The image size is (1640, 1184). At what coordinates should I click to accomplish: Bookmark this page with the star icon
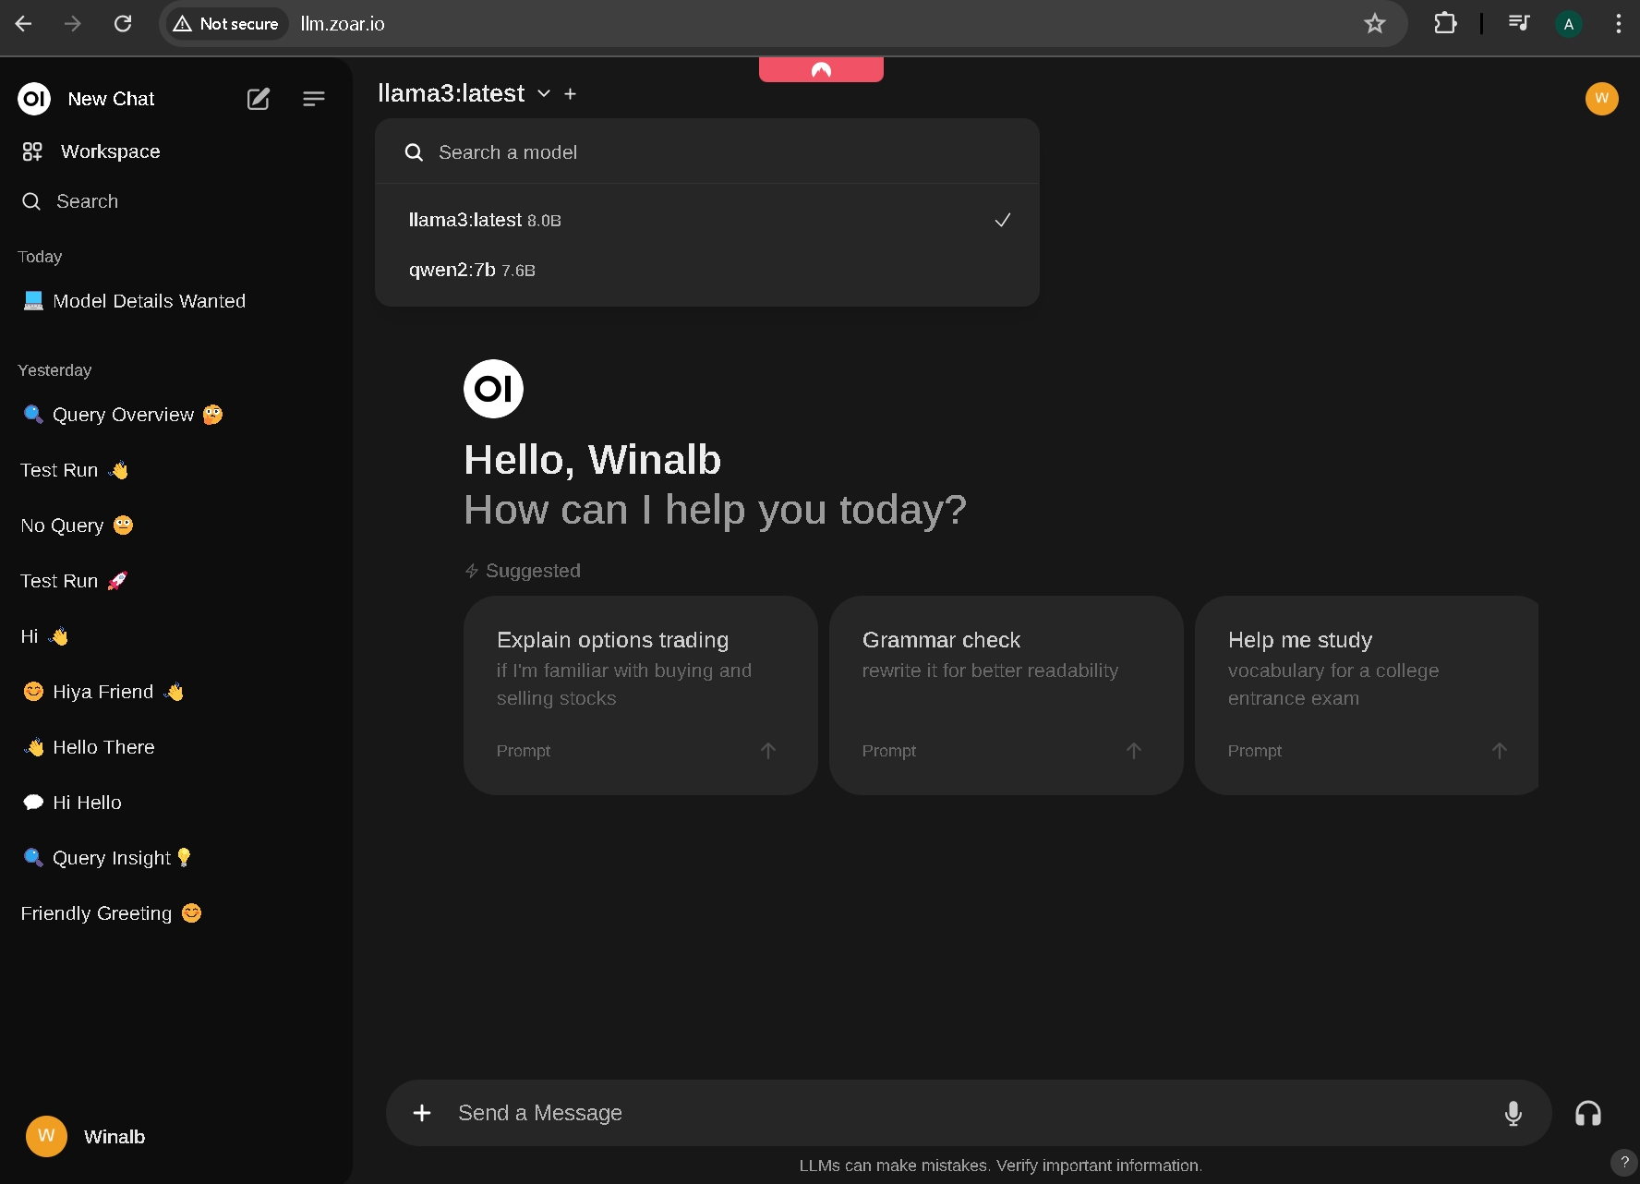[x=1374, y=24]
